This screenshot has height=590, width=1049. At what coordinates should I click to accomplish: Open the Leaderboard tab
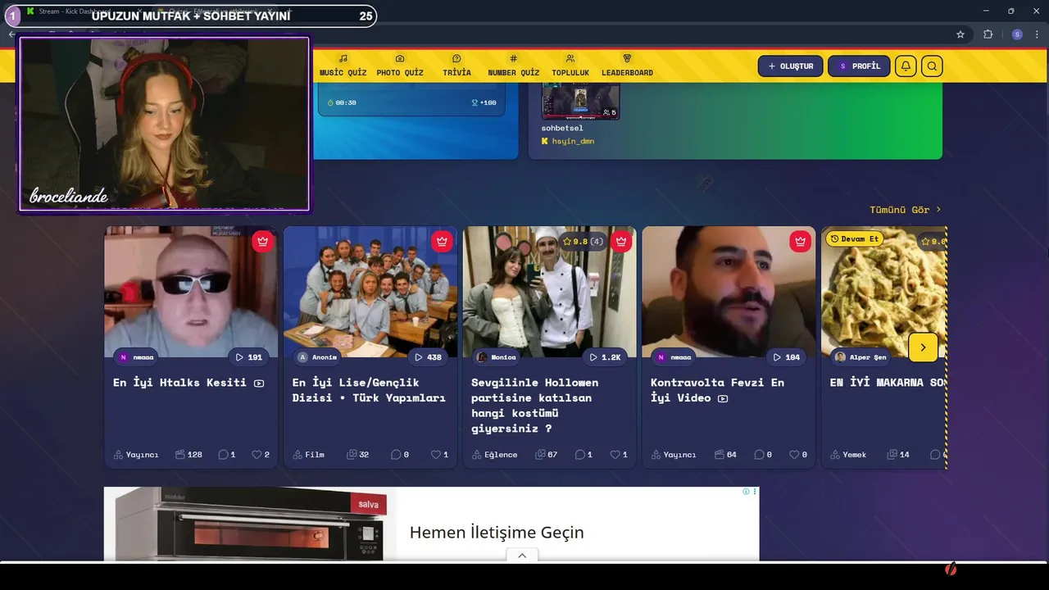(x=627, y=66)
